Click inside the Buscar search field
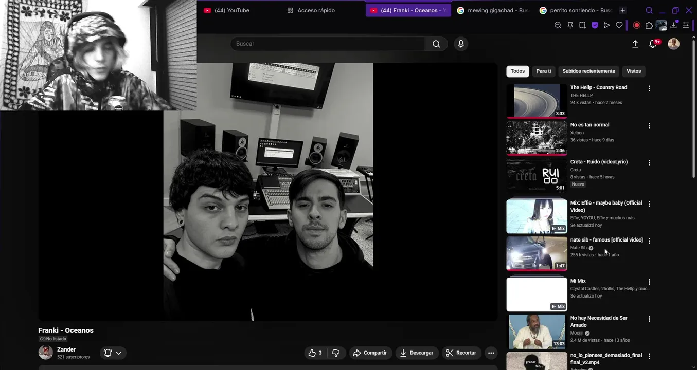The width and height of the screenshot is (697, 370). (x=328, y=44)
